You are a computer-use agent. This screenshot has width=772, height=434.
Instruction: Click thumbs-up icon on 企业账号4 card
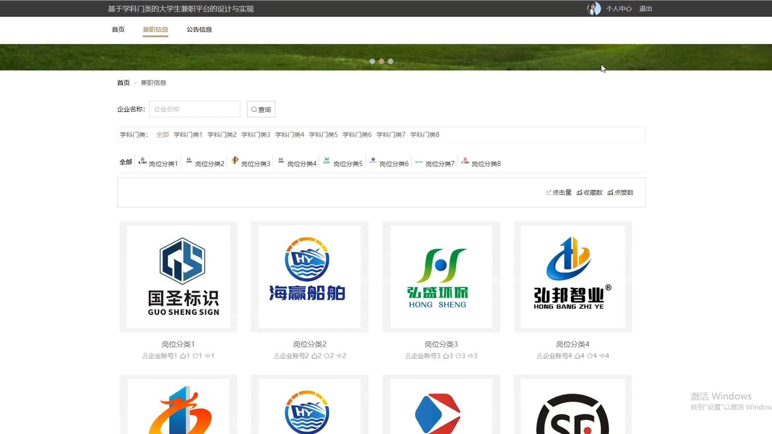point(577,356)
